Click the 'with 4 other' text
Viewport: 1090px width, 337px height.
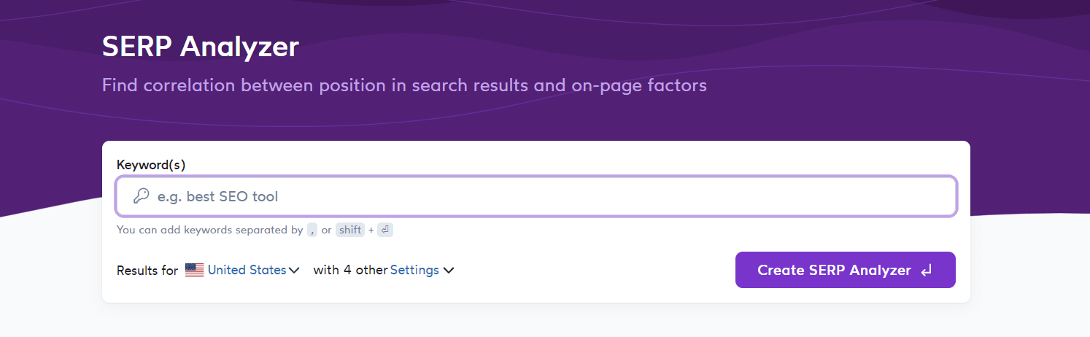pyautogui.click(x=350, y=270)
